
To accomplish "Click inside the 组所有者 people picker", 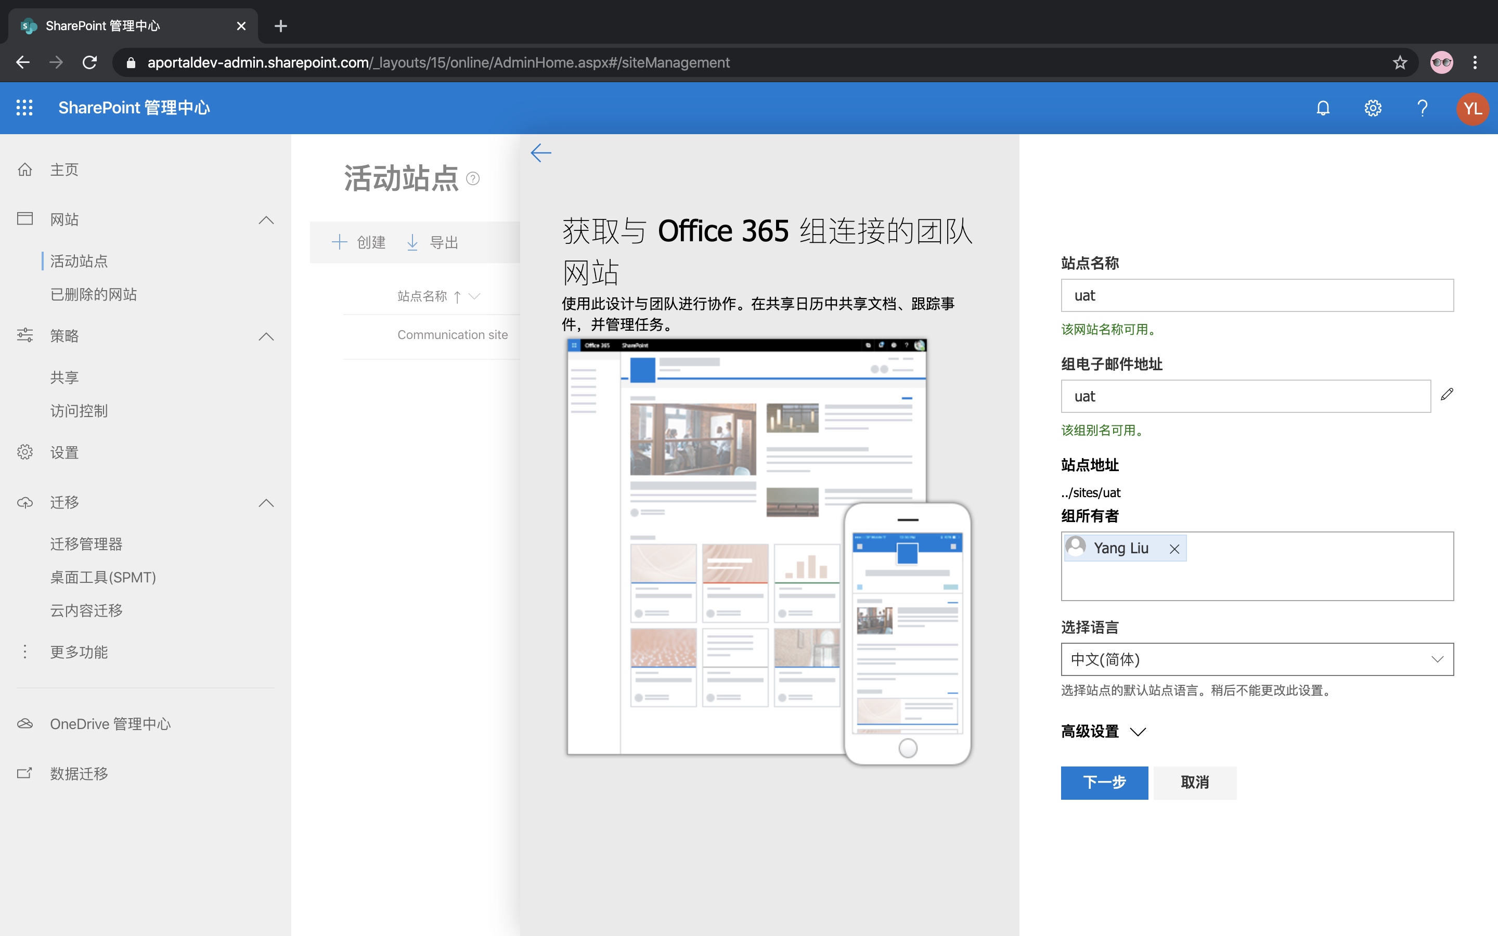I will coord(1257,566).
